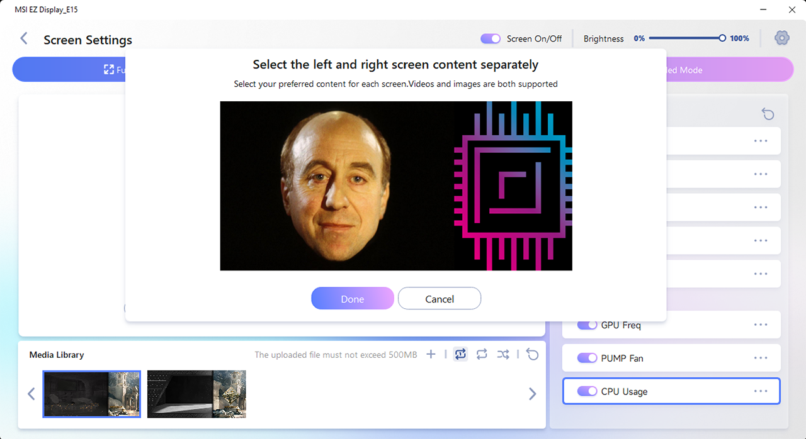
Task: Show next Media Library items
Action: click(532, 394)
